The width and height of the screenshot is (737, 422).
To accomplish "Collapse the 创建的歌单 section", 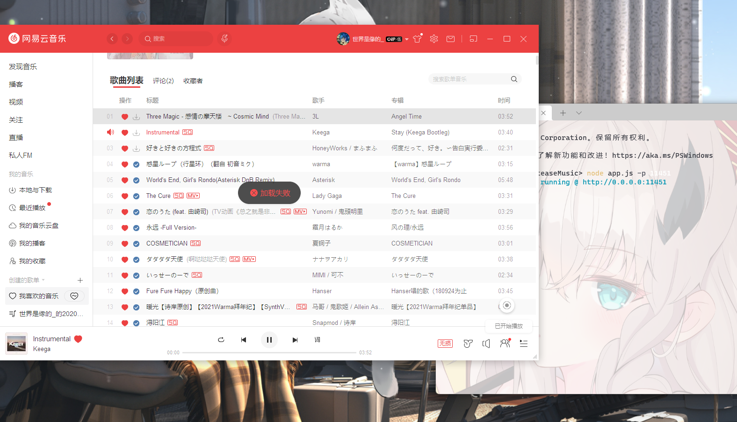I will click(x=27, y=280).
